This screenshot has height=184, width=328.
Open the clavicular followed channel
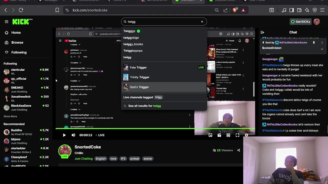click(x=26, y=72)
